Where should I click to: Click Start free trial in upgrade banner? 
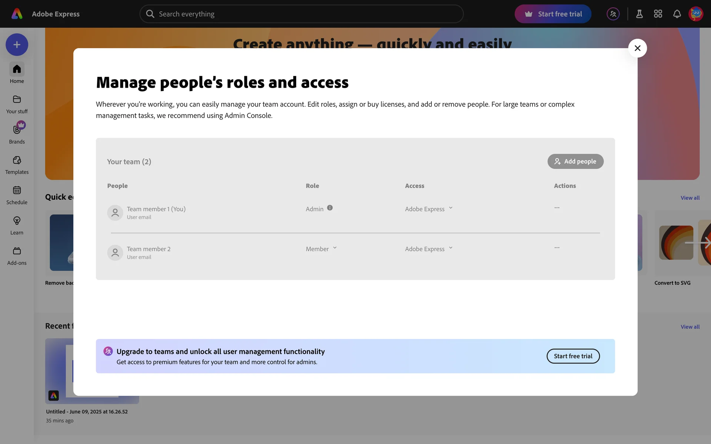[x=573, y=356]
